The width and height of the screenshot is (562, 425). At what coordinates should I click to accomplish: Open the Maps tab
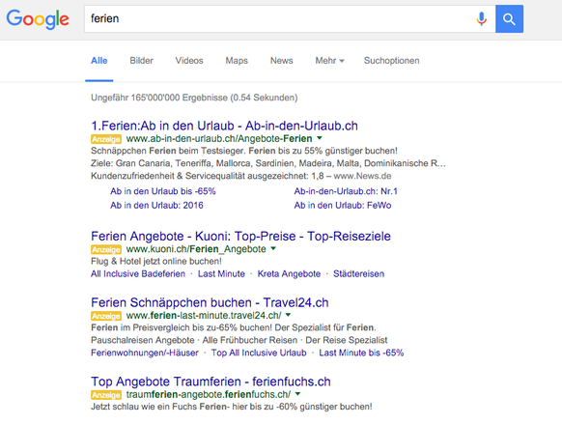pos(237,61)
